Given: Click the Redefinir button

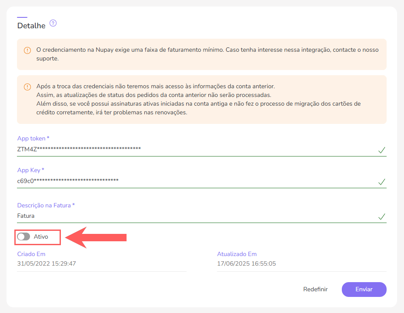Looking at the screenshot, I should [x=315, y=290].
